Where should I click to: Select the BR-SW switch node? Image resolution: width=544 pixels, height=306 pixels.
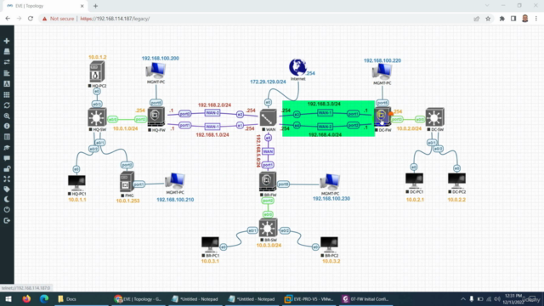[x=268, y=228]
